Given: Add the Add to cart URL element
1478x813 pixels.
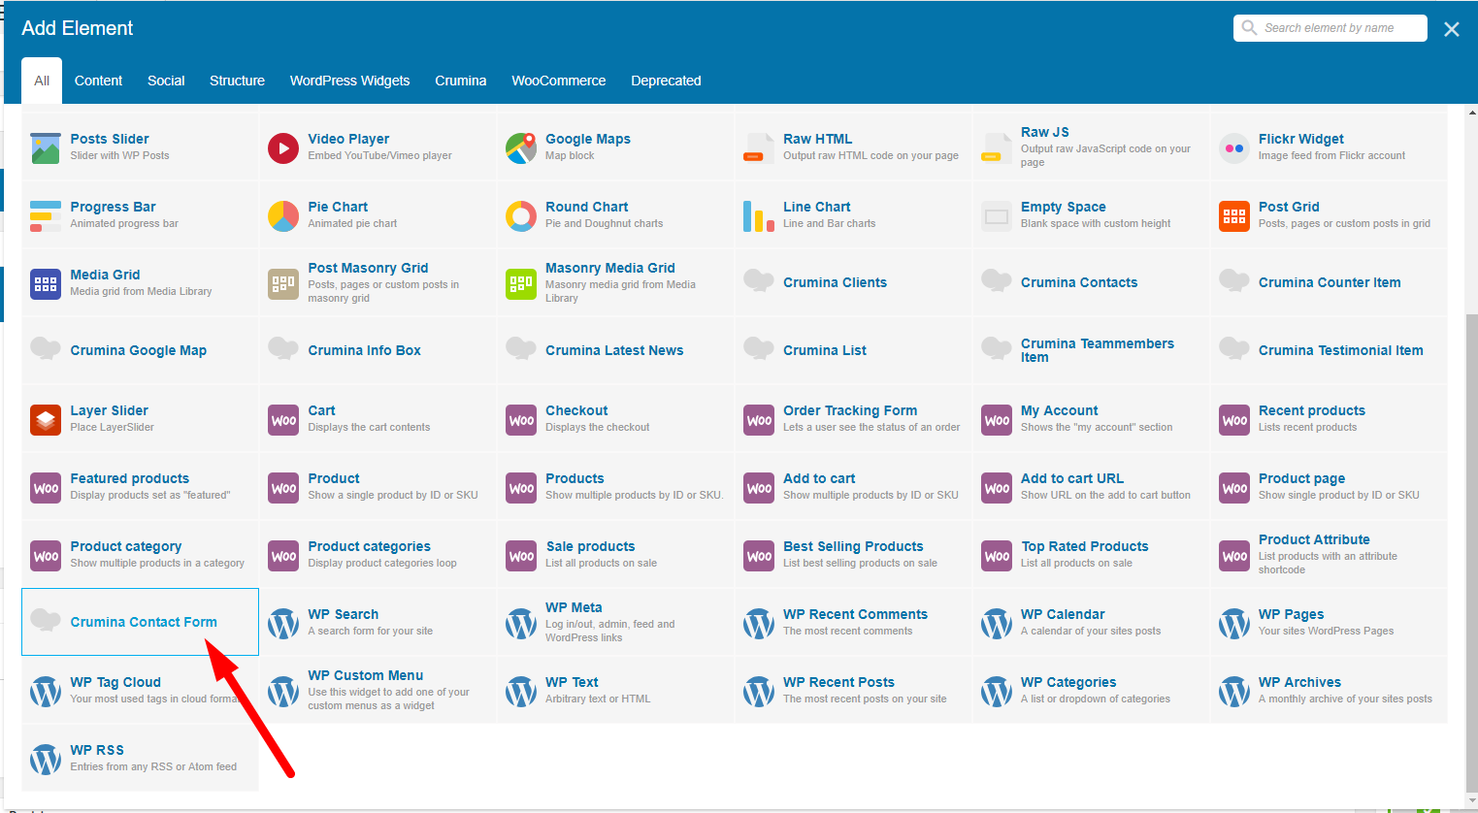Looking at the screenshot, I should click(1091, 486).
